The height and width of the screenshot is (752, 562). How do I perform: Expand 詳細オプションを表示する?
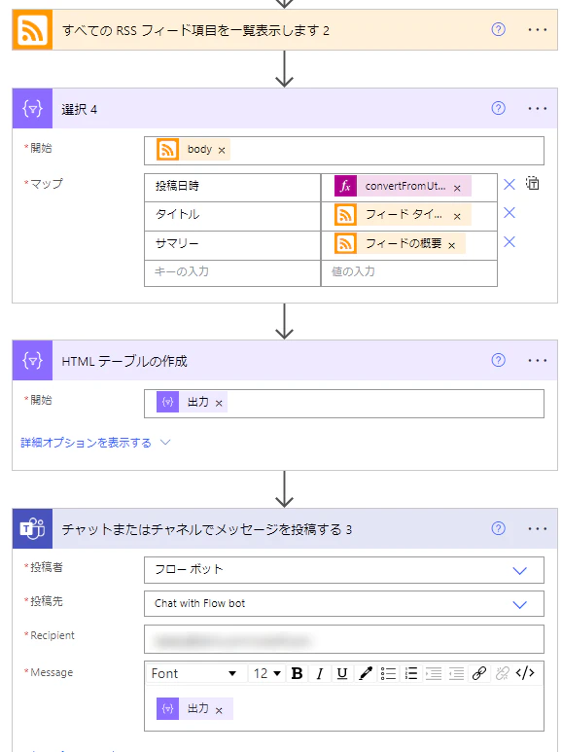pos(95,443)
